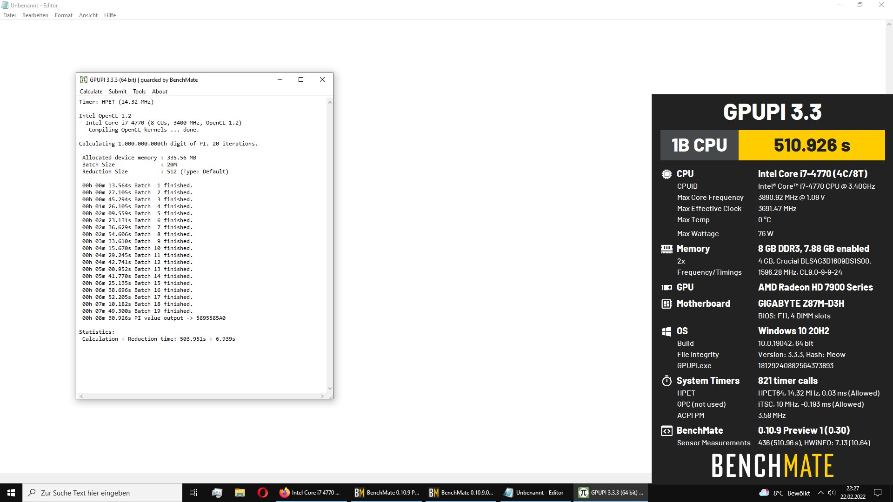Open the notification center
This screenshot has width=893, height=502.
click(x=878, y=493)
